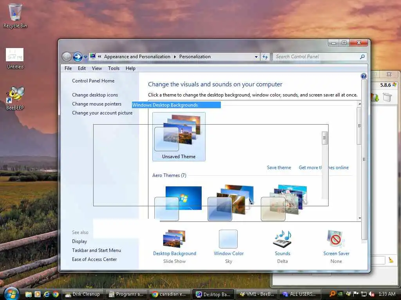Click the Search Control Panel field
This screenshot has height=300, width=401.
pos(316,57)
